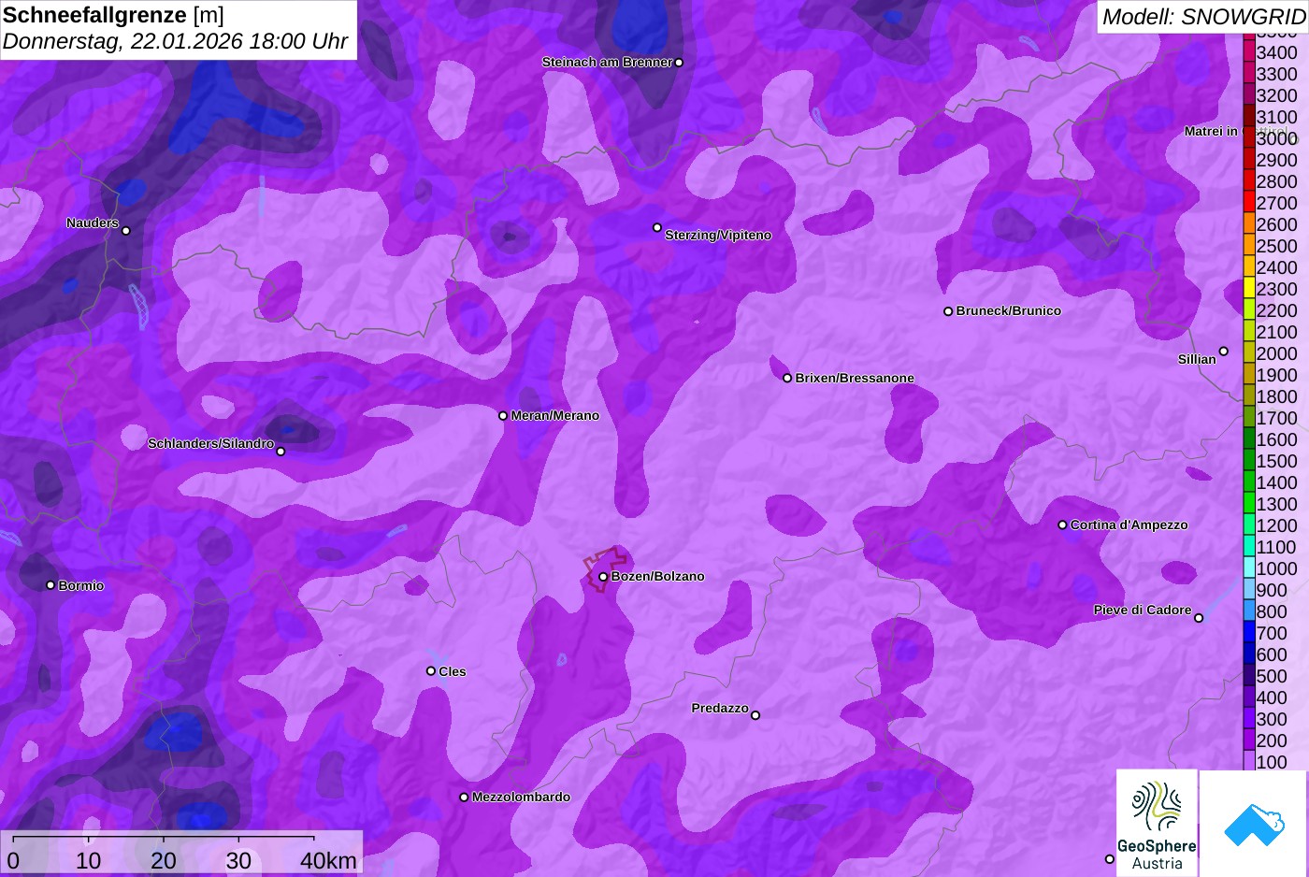
Task: Click the Pieve di Cadore marker dot
Action: point(1199,618)
